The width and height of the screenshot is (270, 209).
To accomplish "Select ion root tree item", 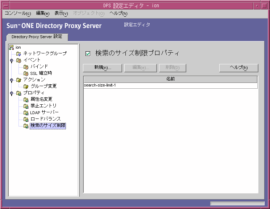I will pos(18,47).
